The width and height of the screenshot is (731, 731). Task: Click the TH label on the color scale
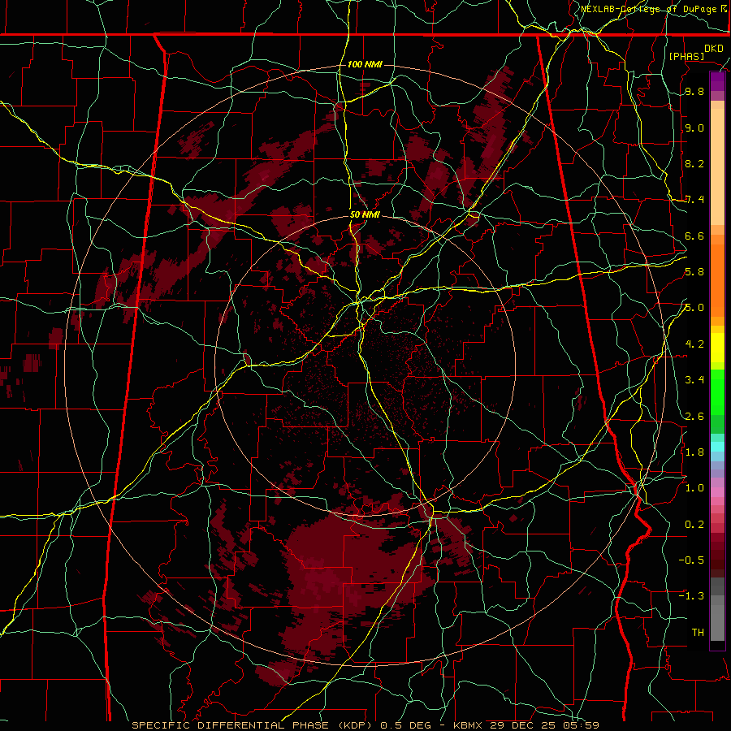698,633
